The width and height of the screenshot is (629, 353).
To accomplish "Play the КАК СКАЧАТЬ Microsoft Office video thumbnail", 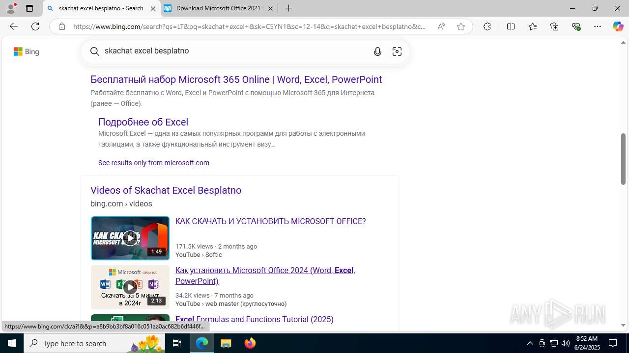I will (x=130, y=238).
